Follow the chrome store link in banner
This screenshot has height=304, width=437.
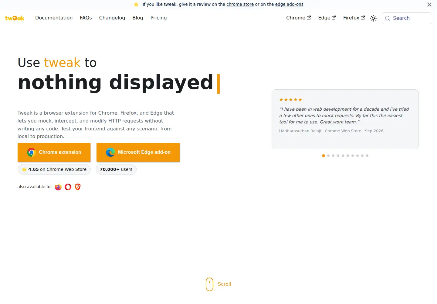[240, 4]
